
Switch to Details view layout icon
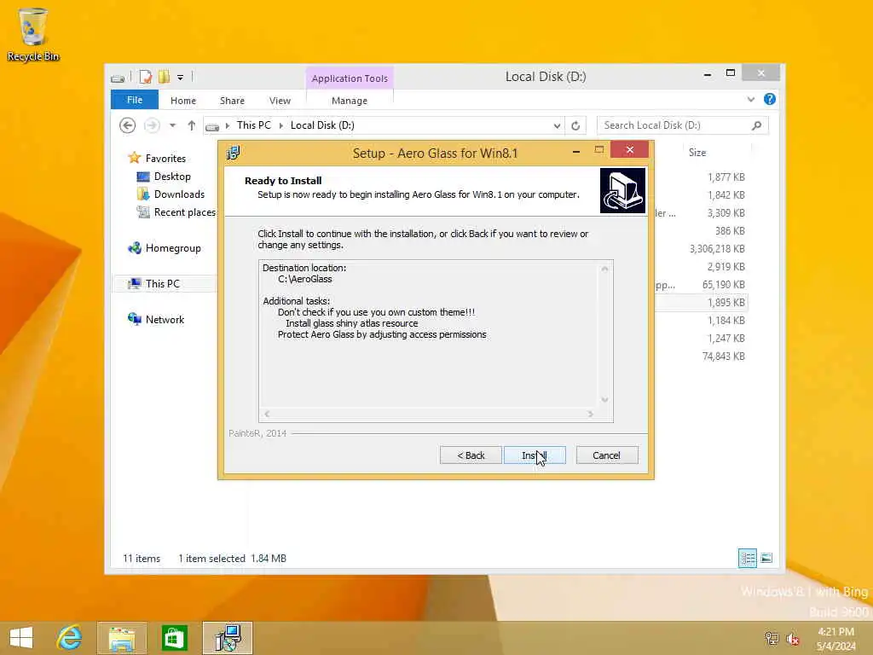point(747,558)
